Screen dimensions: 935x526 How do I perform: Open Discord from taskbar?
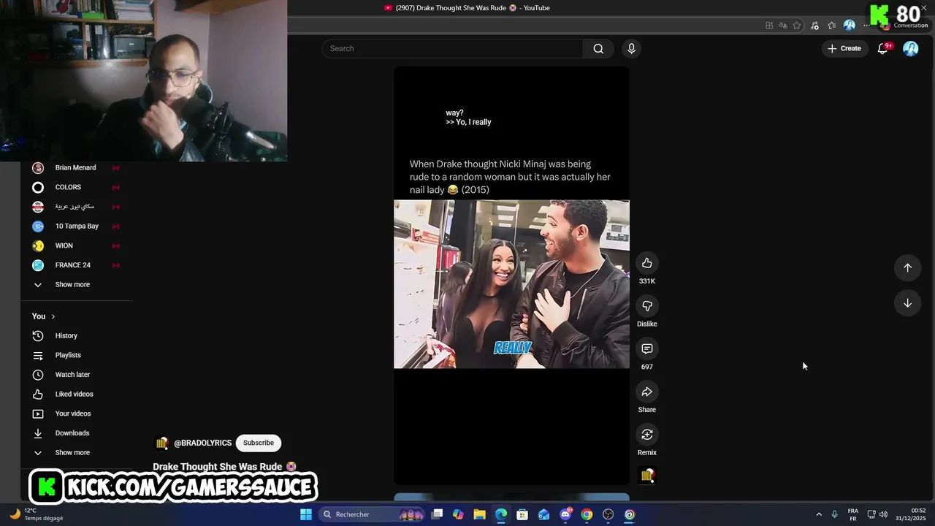coord(565,514)
